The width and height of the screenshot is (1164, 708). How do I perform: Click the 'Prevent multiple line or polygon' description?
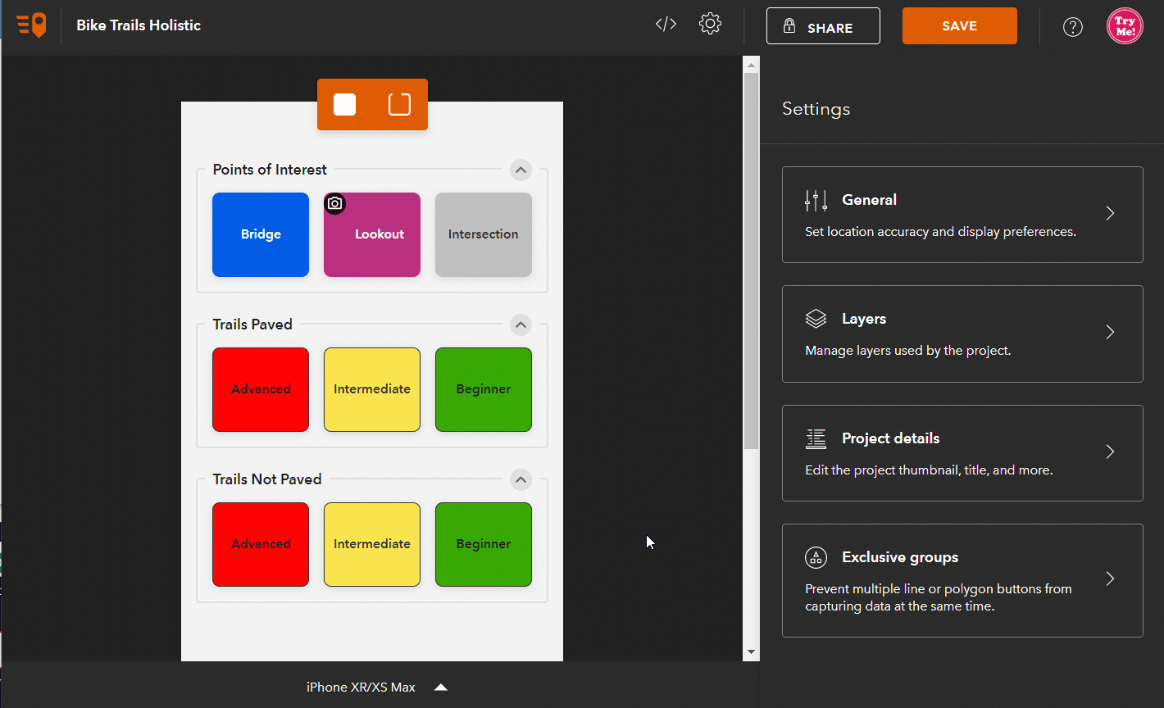tap(939, 597)
